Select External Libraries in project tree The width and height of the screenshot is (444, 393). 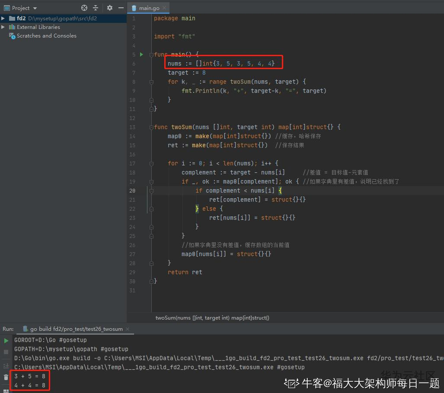click(x=38, y=27)
